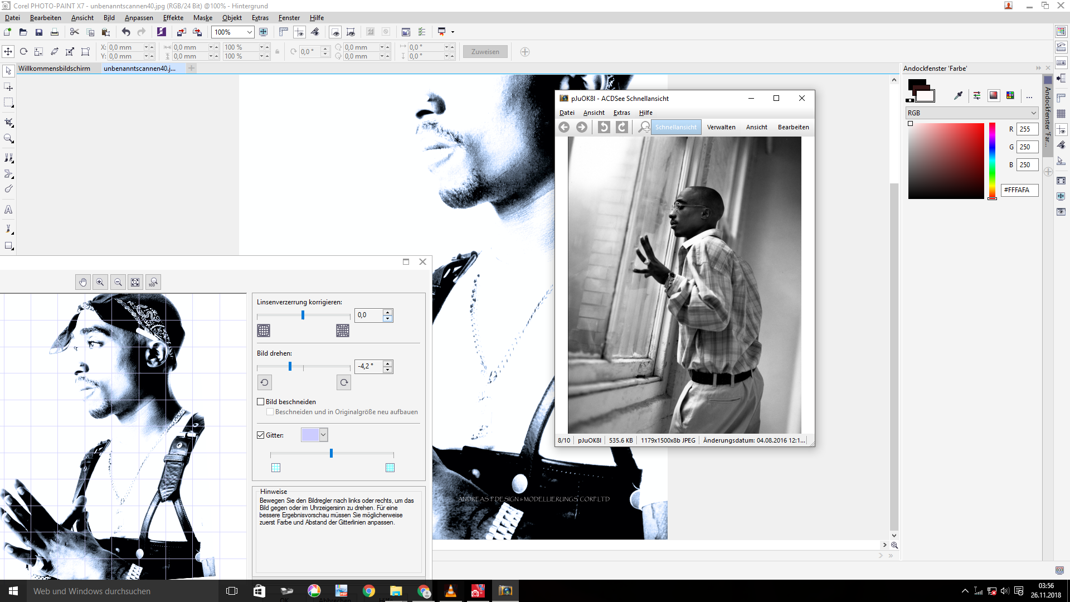Click the Bild drehen angle input field

point(369,366)
